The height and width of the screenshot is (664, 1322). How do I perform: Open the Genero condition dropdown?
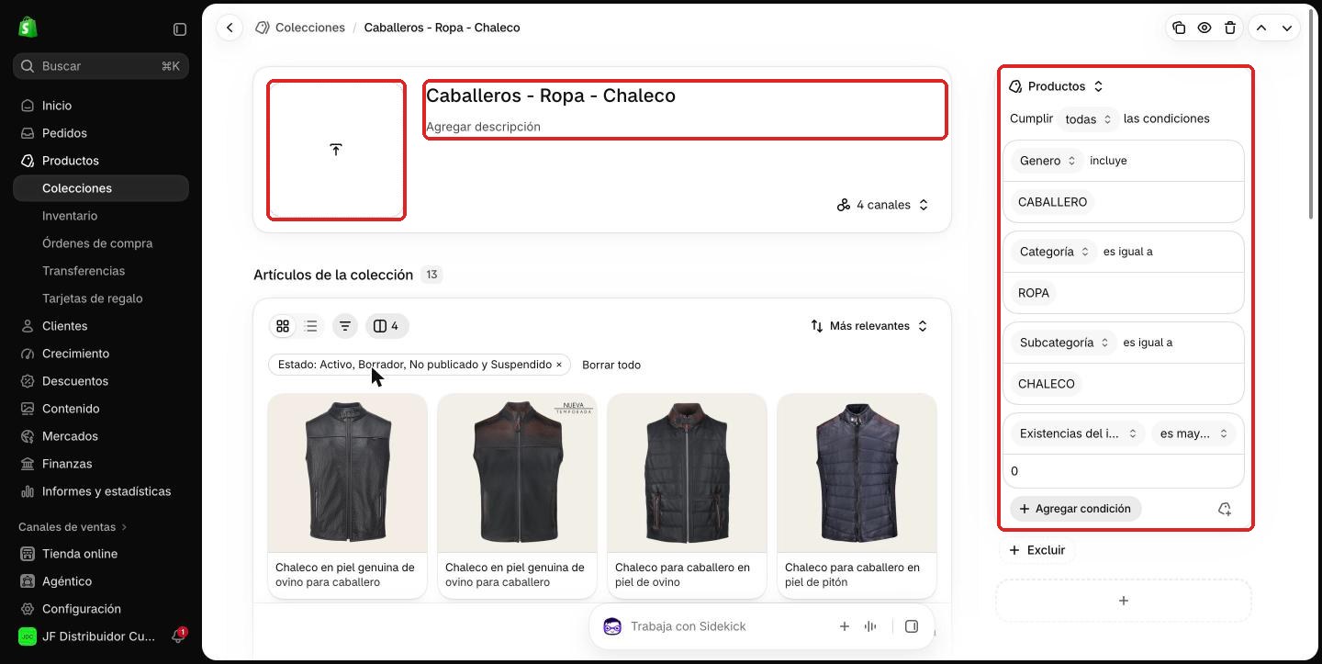click(1048, 161)
